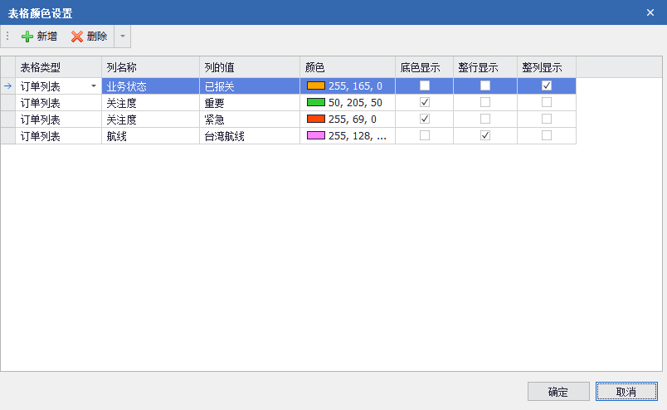667x410 pixels.
Task: Select the 台湾航线 cell
Action: [x=249, y=136]
